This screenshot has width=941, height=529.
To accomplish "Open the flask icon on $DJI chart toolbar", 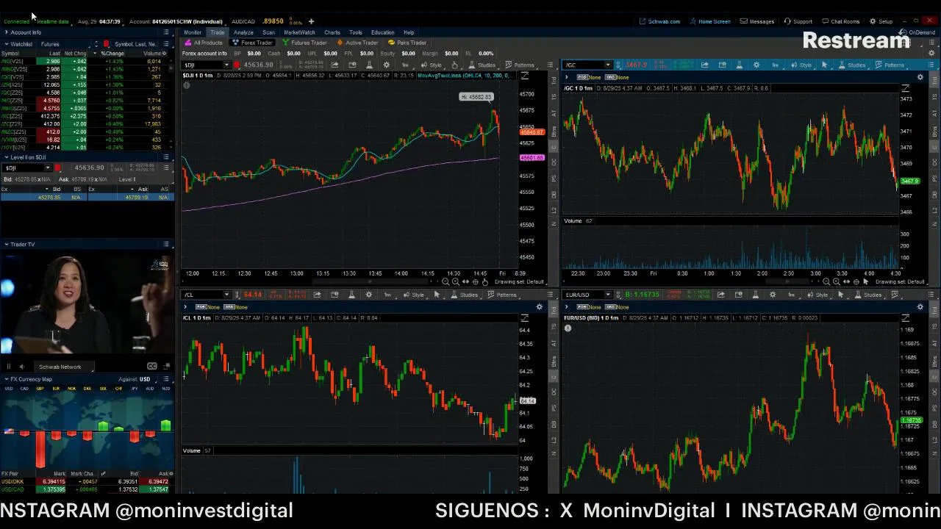I will [x=369, y=65].
